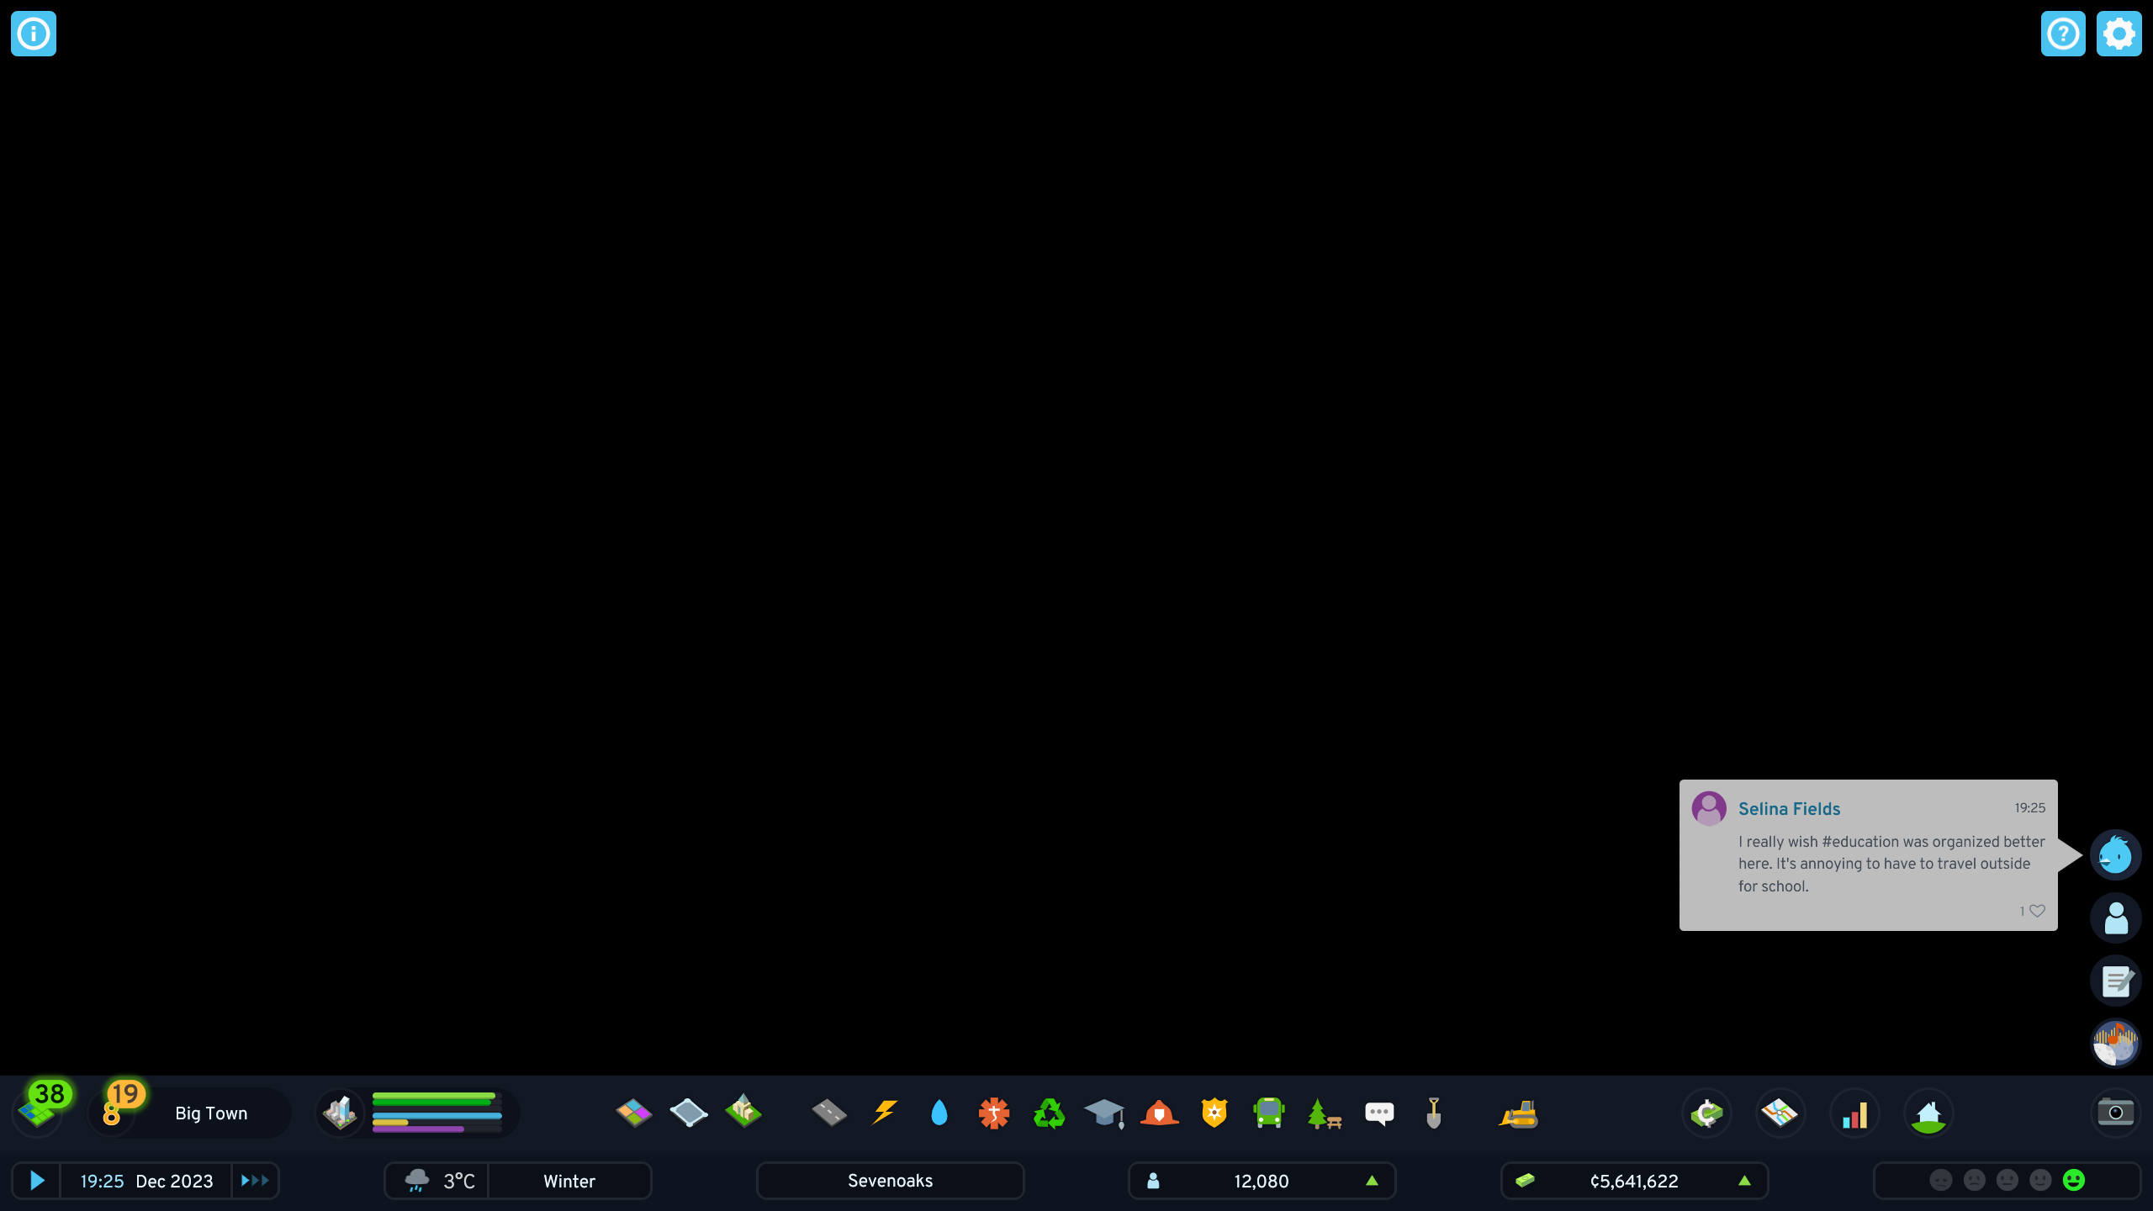Select the Education services icon
The width and height of the screenshot is (2153, 1211).
tap(1104, 1113)
